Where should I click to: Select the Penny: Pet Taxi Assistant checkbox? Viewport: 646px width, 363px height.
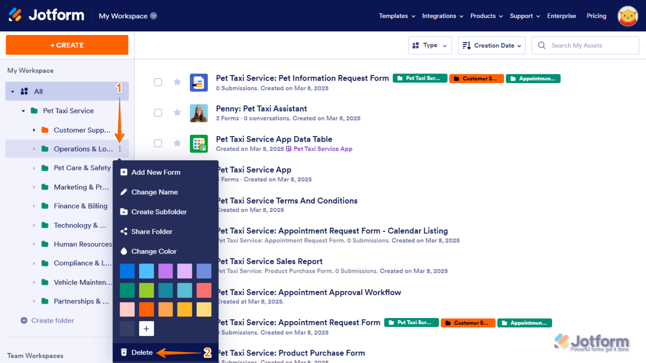(x=158, y=113)
